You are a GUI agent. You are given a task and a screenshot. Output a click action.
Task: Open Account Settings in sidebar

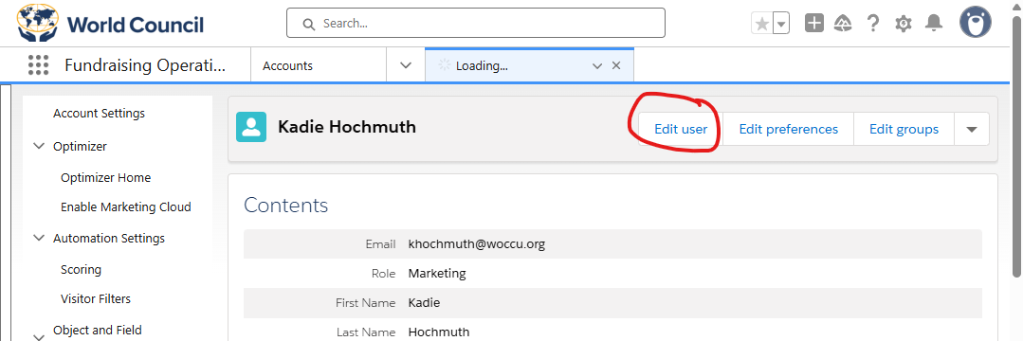(x=100, y=114)
